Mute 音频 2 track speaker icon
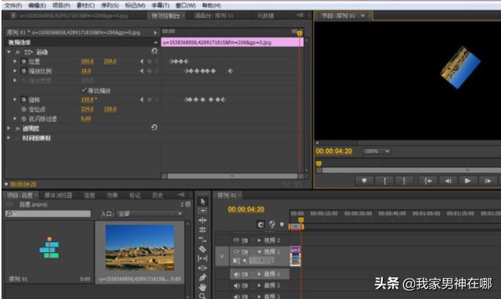Screen dimensions: 501x299 pyautogui.click(x=236, y=286)
